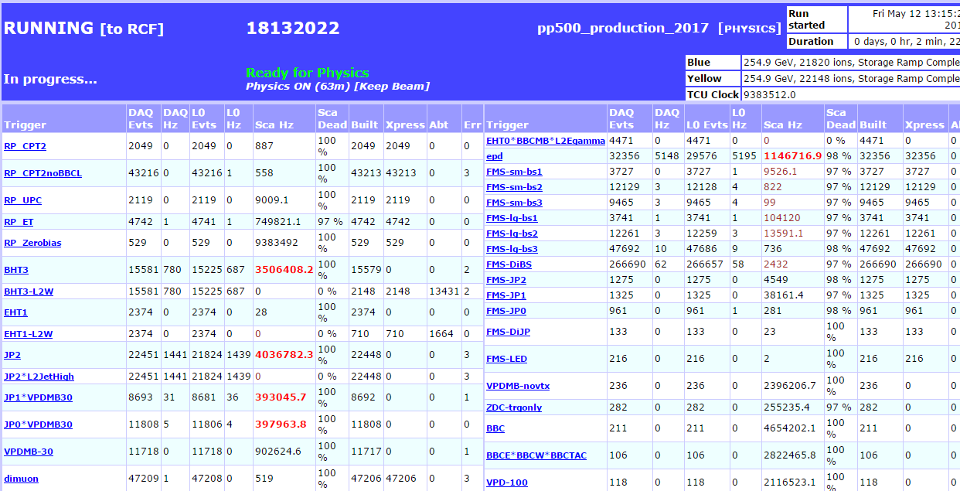Image resolution: width=960 pixels, height=491 pixels.
Task: Open the BBCE*BBCW*BBCTAC trigger link
Action: [x=536, y=455]
